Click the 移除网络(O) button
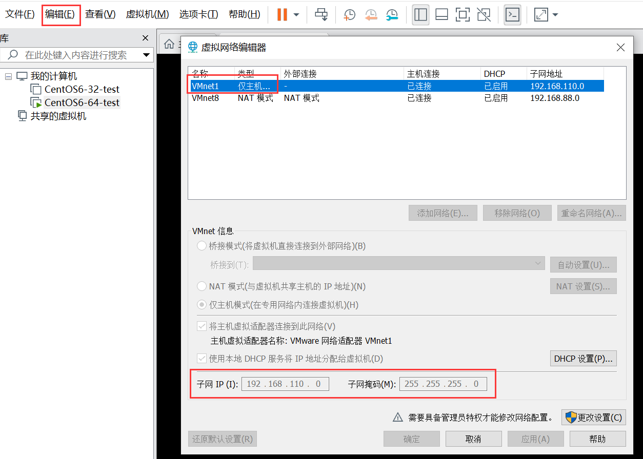This screenshot has width=643, height=459. tap(517, 213)
